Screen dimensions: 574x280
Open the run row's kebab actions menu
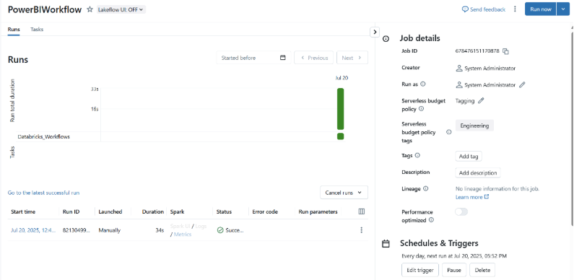pos(361,230)
